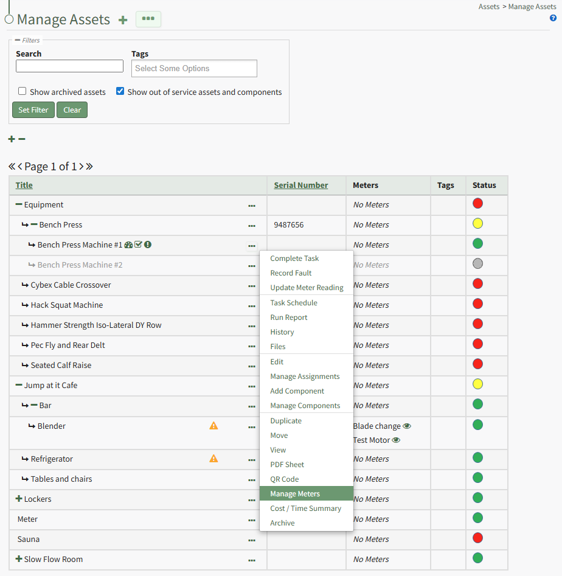
Task: Collapse the Equipment tree group
Action: pos(19,204)
